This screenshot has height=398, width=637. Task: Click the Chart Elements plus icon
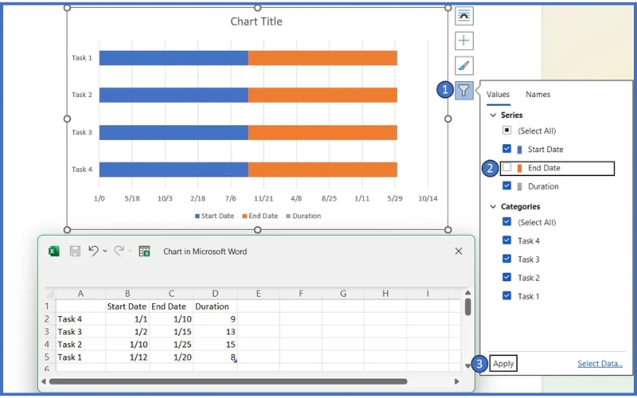464,41
